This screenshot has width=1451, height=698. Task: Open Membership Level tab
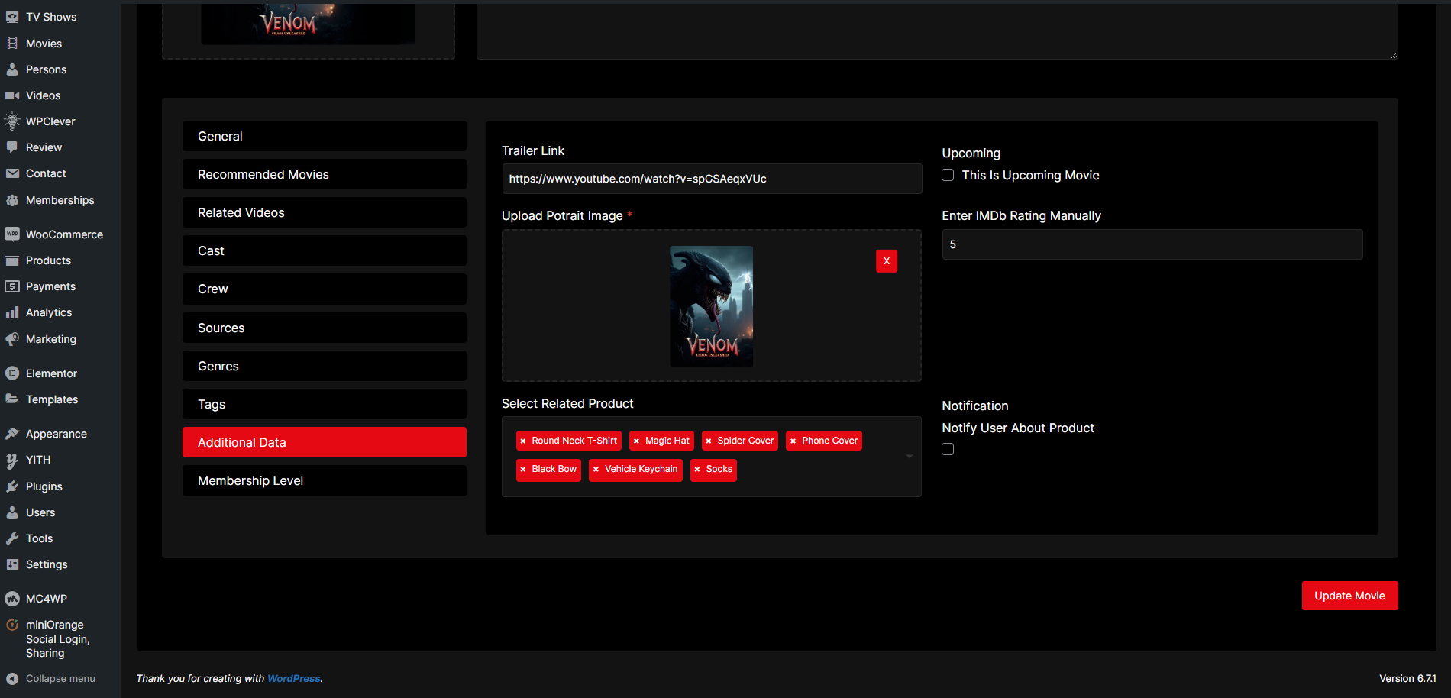tap(325, 480)
